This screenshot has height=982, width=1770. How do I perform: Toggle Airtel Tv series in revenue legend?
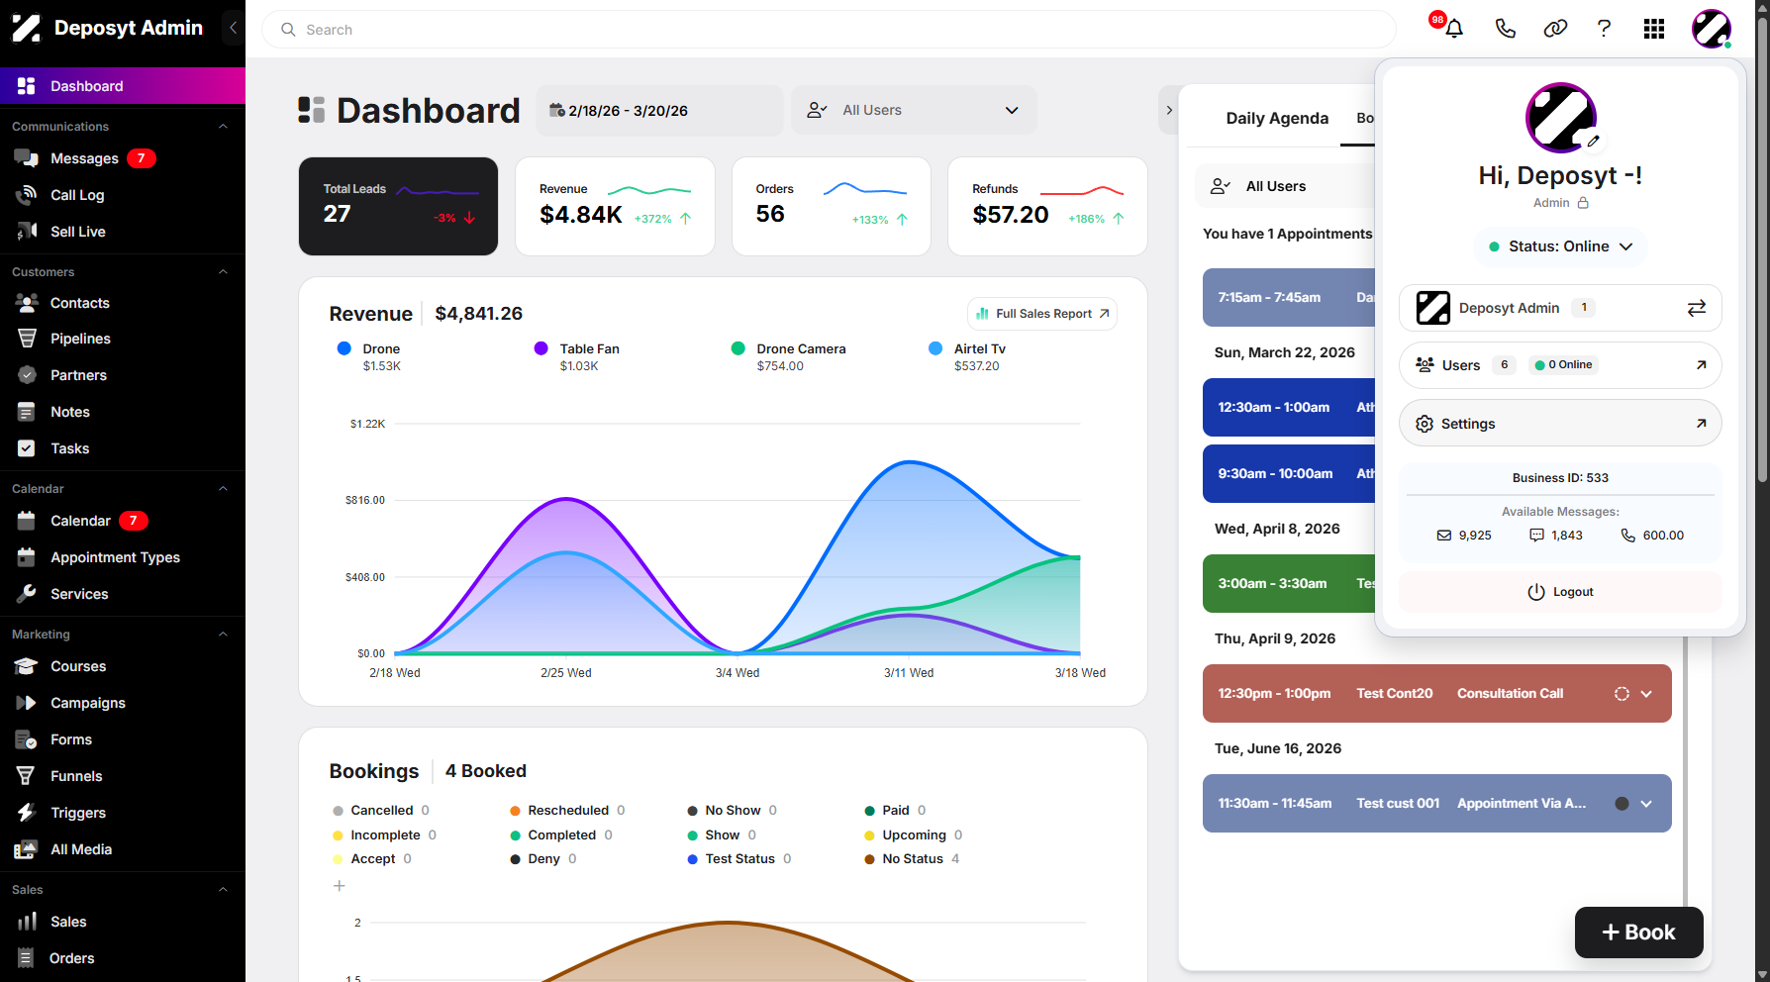tap(967, 356)
